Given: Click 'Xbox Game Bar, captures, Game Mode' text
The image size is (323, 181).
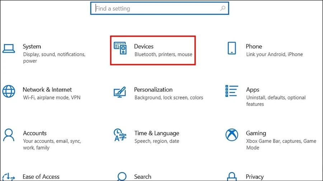Looking at the screenshot, I should [281, 144].
